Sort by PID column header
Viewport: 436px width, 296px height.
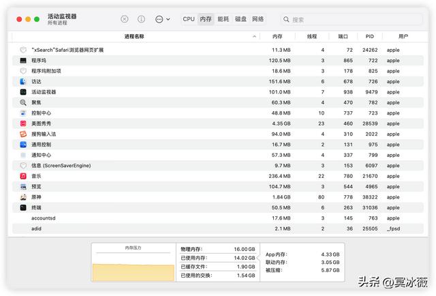click(x=369, y=36)
